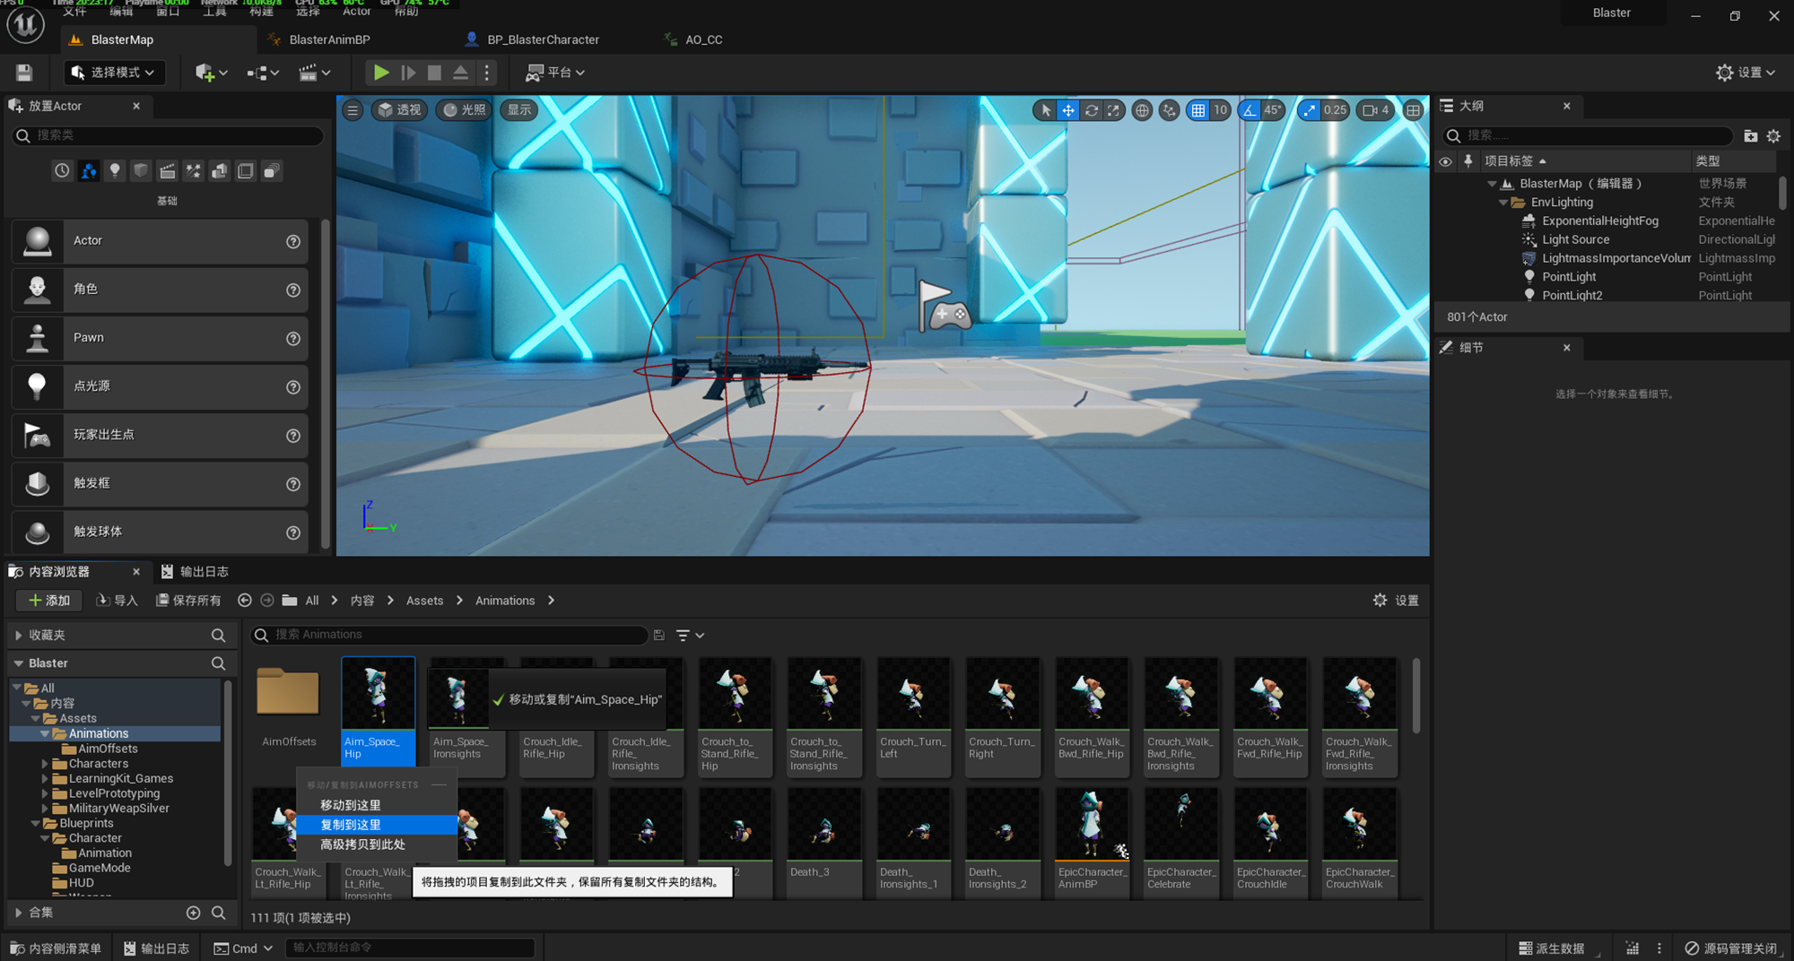Image resolution: width=1794 pixels, height=961 pixels.
Task: Collapse the EnvLighting folder in outliner
Action: [x=1502, y=203]
